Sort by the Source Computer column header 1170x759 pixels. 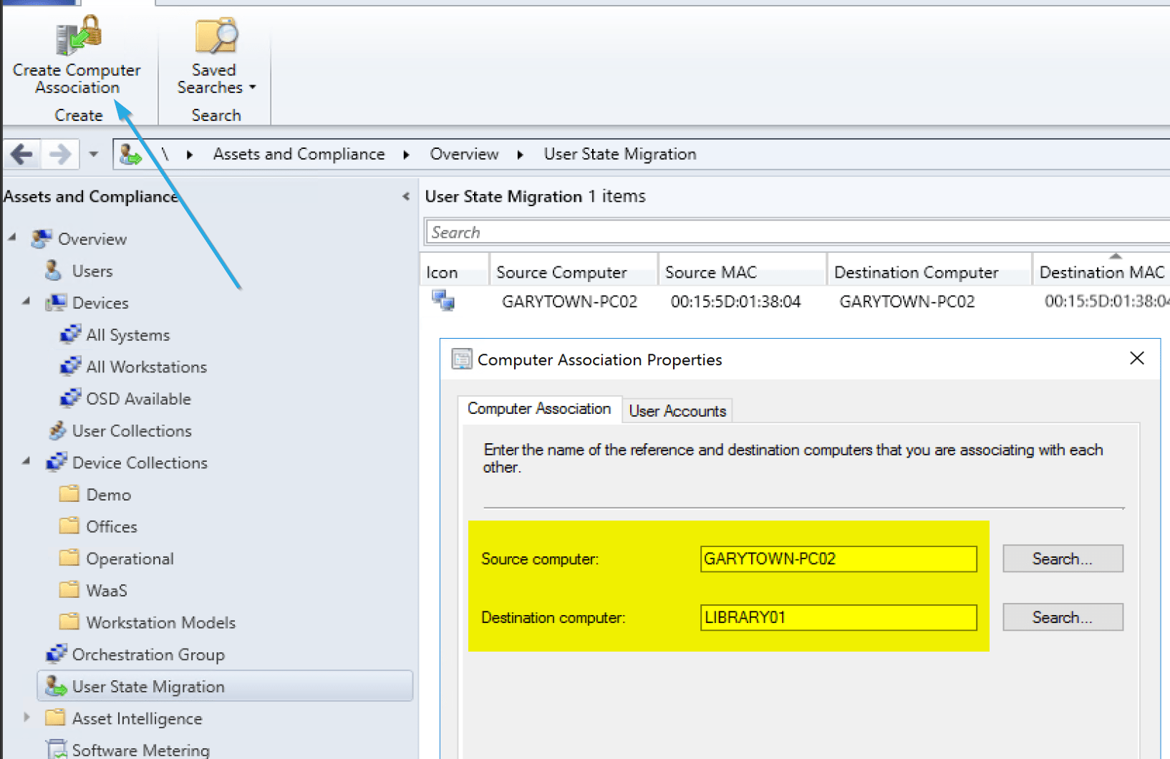click(561, 272)
